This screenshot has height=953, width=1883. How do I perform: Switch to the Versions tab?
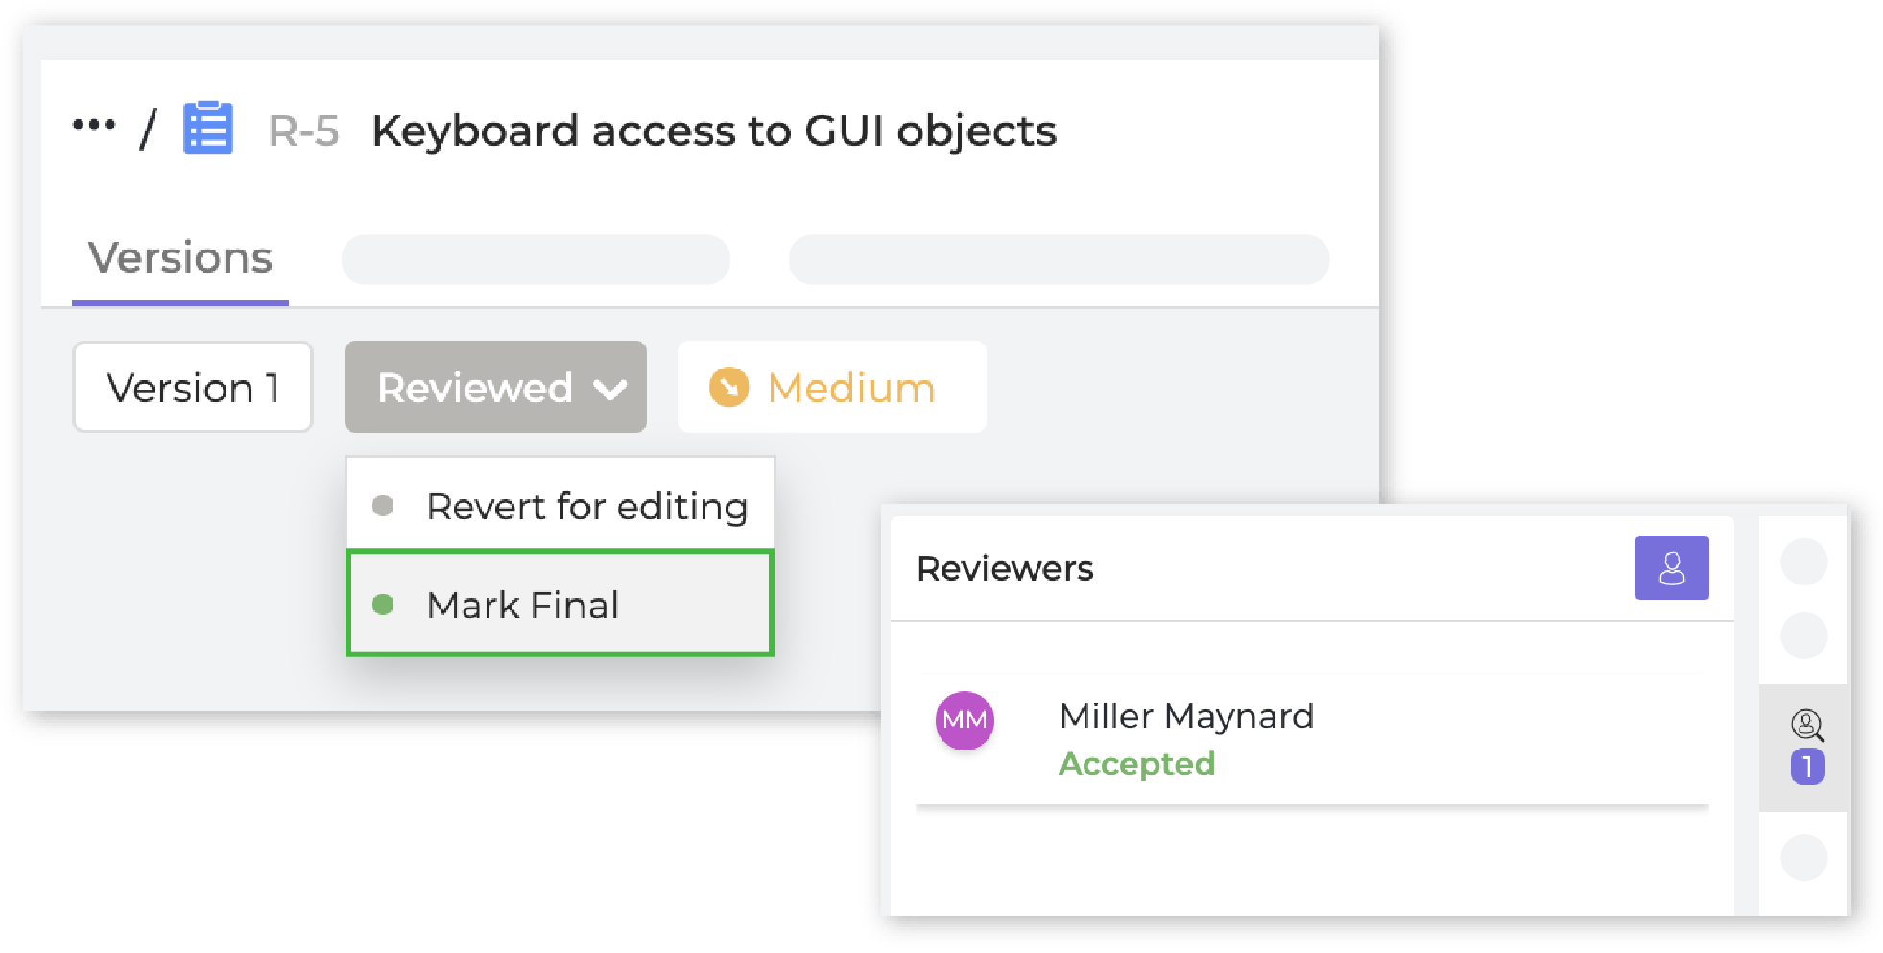180,257
